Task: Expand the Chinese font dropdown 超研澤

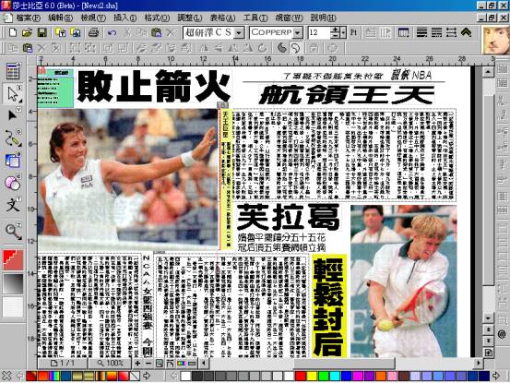Action: pos(239,32)
